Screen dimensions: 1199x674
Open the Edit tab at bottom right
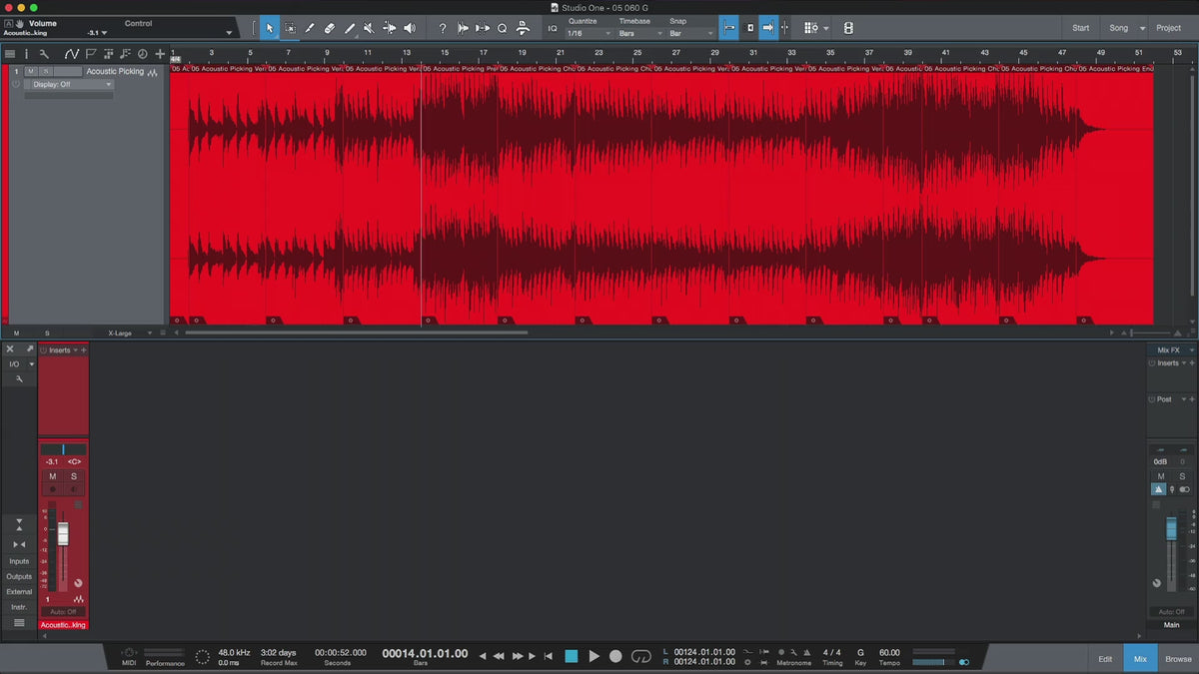click(x=1105, y=659)
